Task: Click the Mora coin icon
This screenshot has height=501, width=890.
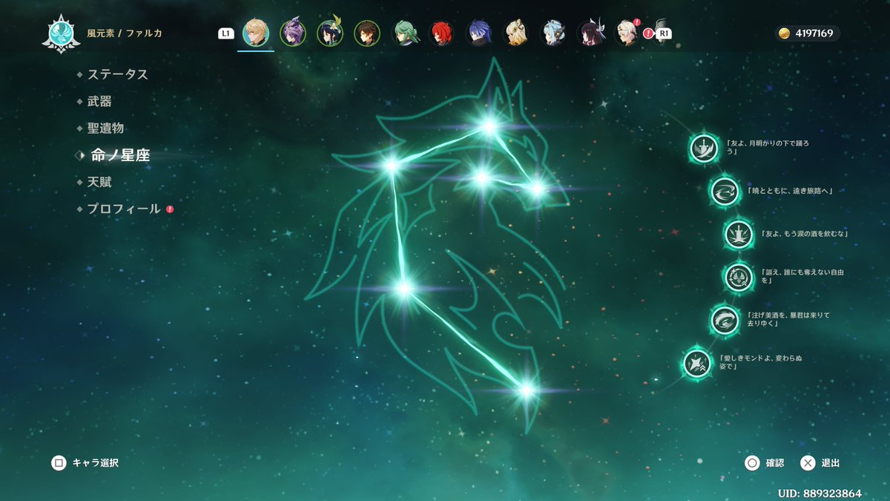Action: 784,33
